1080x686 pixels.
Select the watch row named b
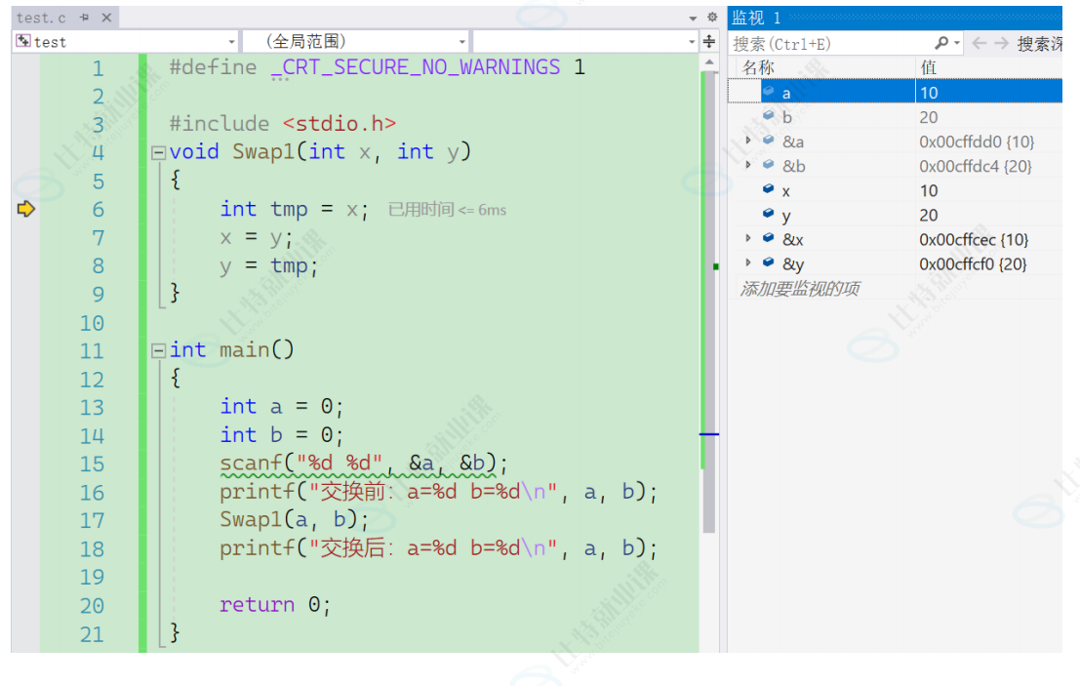pyautogui.click(x=896, y=117)
